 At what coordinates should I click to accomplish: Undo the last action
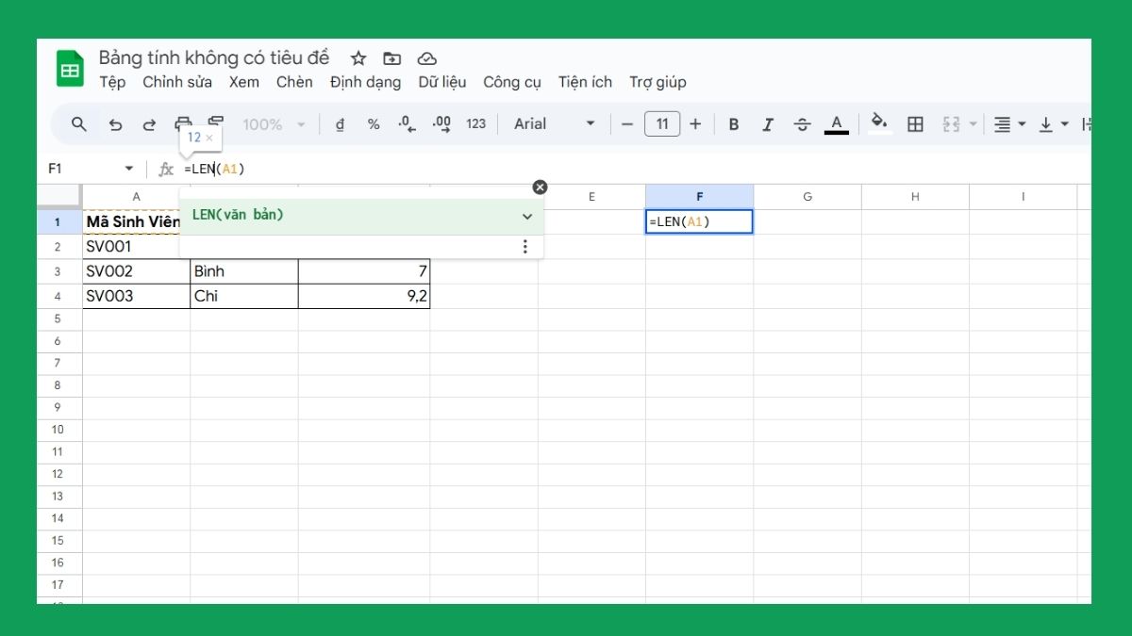(115, 124)
